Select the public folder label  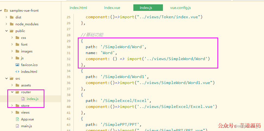[20, 31]
